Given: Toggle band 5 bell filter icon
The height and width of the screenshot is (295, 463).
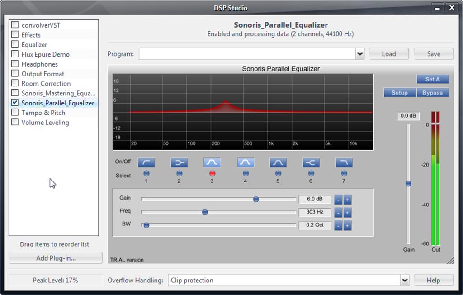Looking at the screenshot, I should coord(278,162).
